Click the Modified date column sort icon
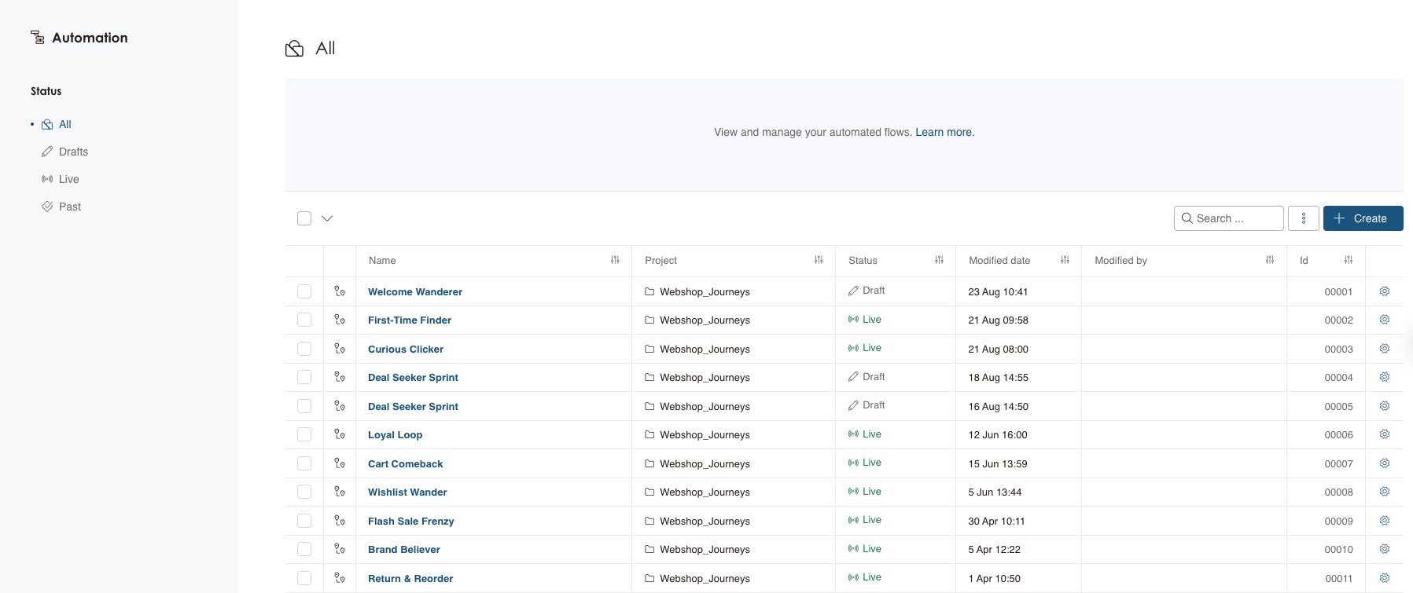Screen dimensions: 1413x593 (x=1065, y=260)
